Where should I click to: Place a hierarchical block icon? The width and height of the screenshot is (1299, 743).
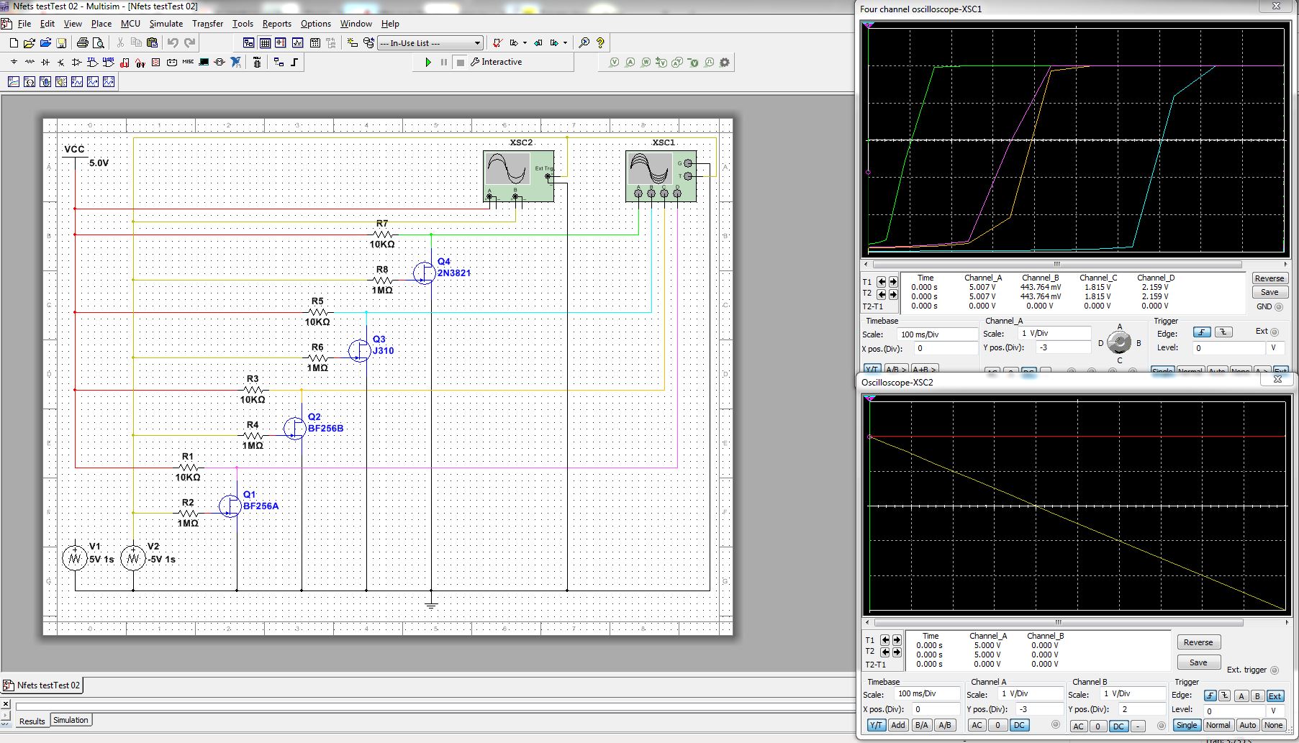click(x=279, y=63)
